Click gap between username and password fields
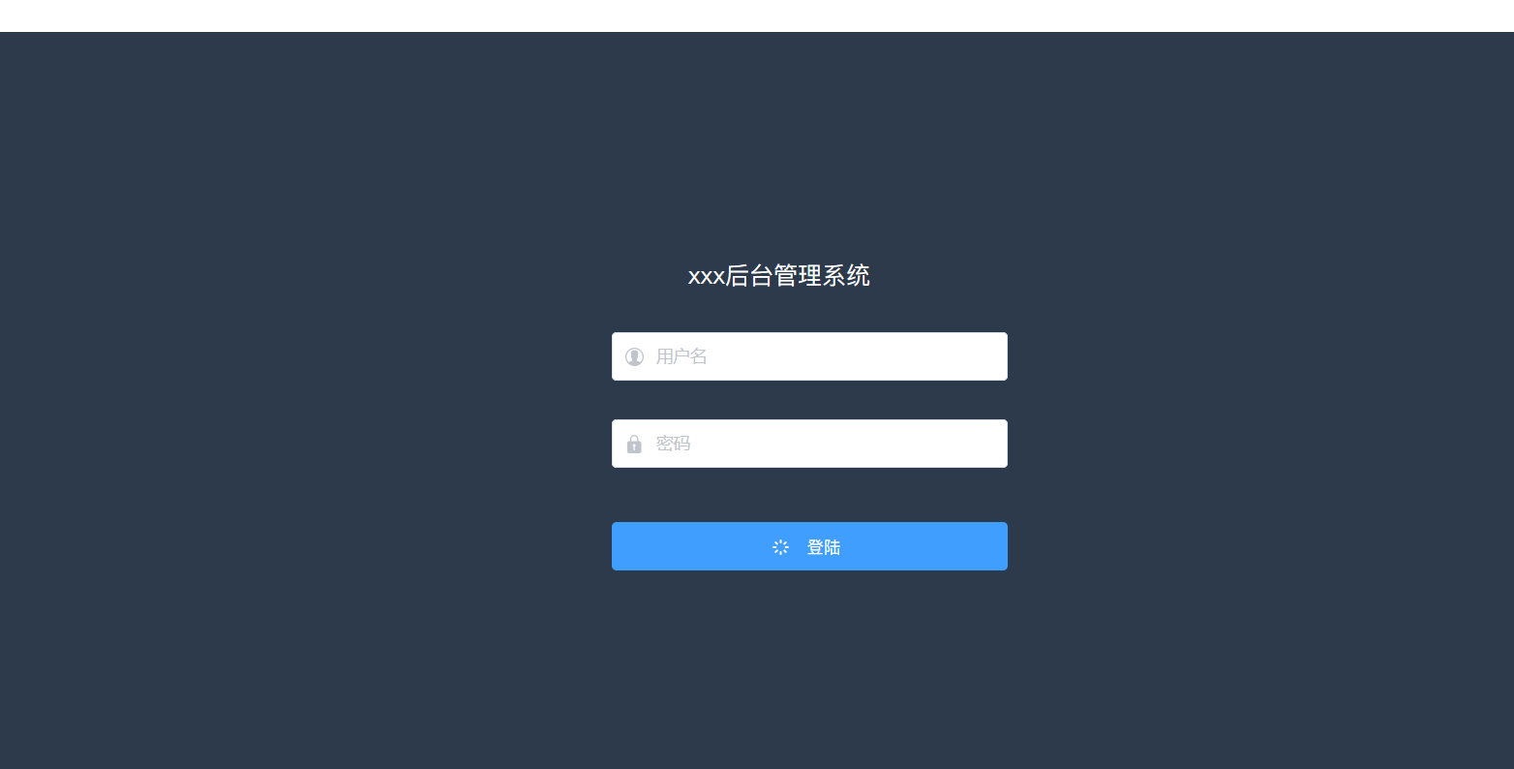Image resolution: width=1514 pixels, height=769 pixels. click(809, 400)
